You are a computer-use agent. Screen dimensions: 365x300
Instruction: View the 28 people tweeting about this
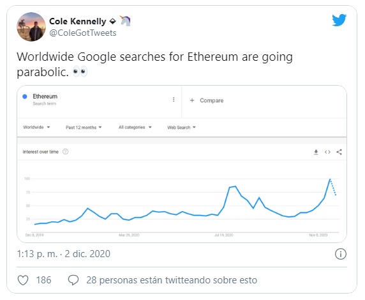click(172, 280)
